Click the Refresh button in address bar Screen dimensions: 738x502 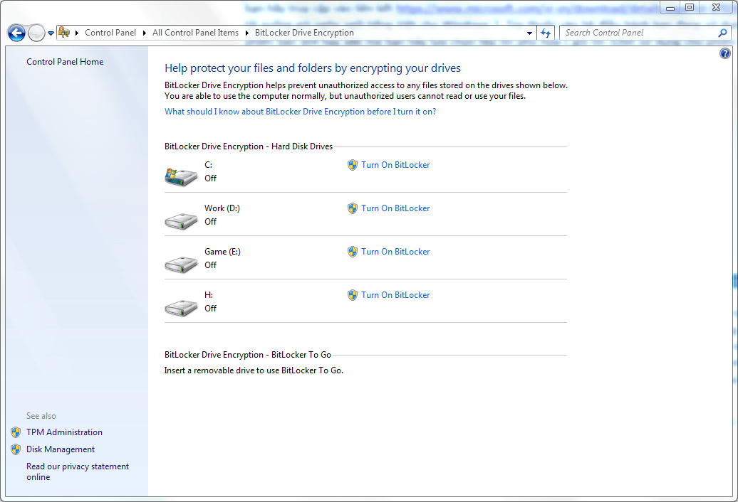point(546,33)
